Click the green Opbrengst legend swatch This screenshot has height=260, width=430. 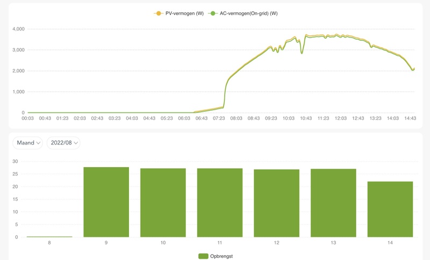coord(203,256)
